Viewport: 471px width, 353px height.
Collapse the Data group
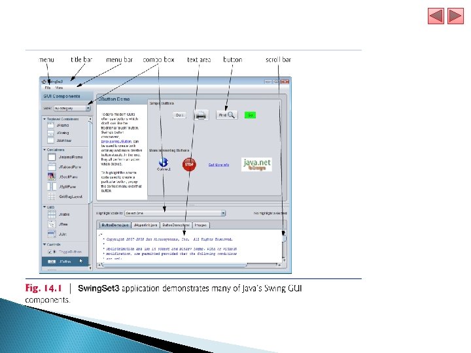click(44, 207)
